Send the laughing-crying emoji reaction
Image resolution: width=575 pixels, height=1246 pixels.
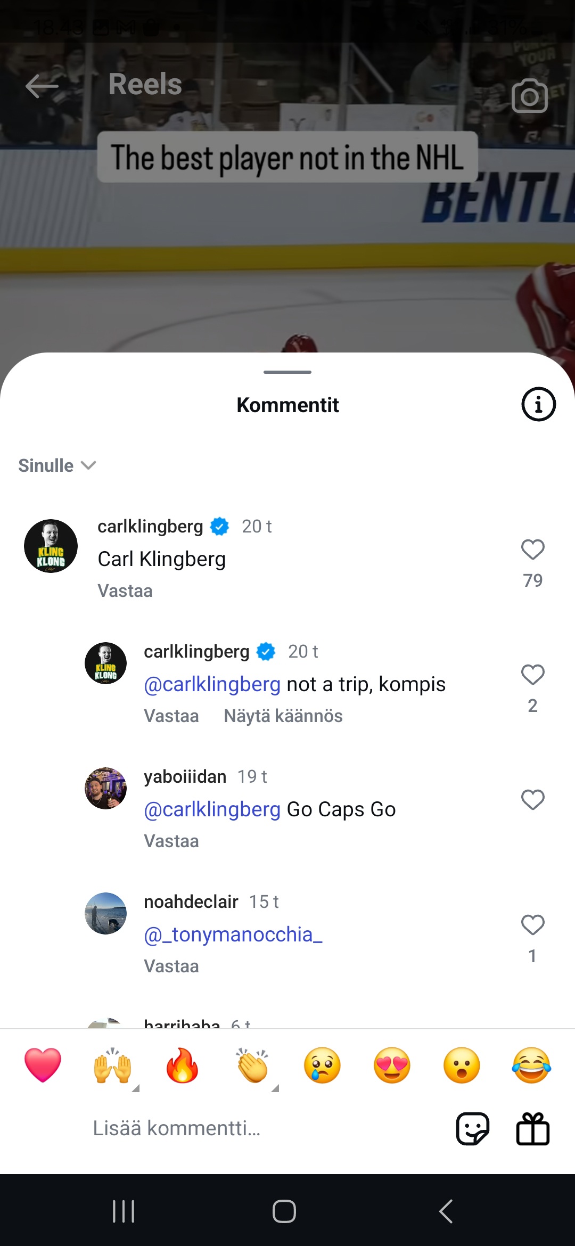pos(531,1065)
